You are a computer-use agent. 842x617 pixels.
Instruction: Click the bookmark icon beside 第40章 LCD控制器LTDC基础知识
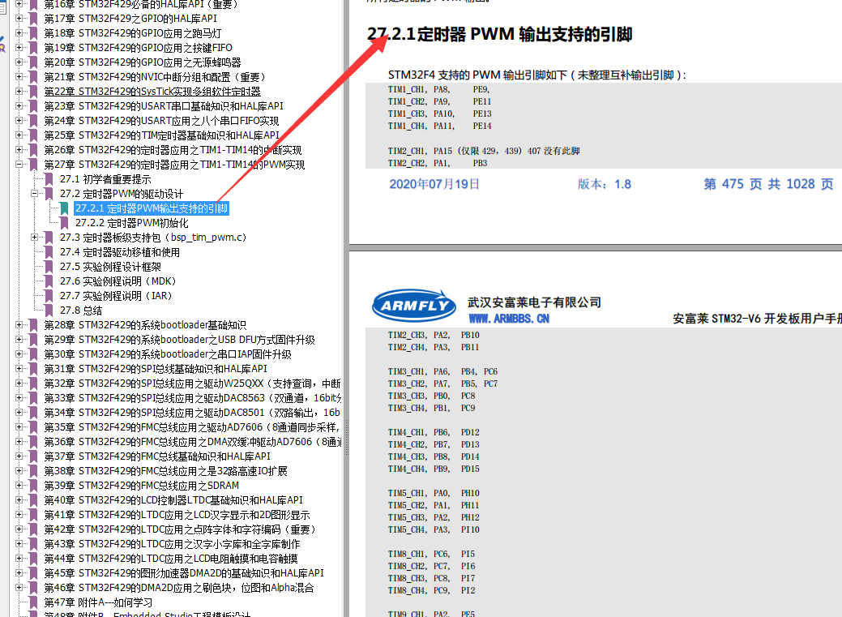33,499
